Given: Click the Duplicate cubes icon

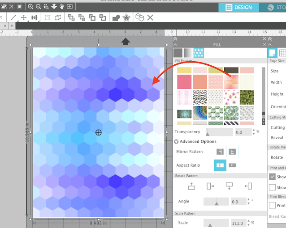Looking at the screenshot, I should click(x=140, y=17).
